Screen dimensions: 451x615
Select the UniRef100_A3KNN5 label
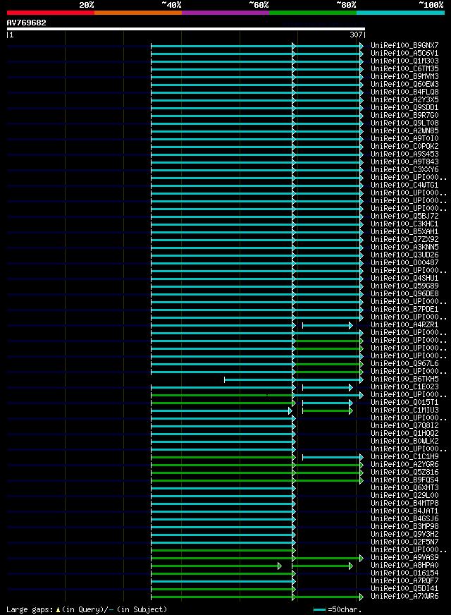point(404,247)
